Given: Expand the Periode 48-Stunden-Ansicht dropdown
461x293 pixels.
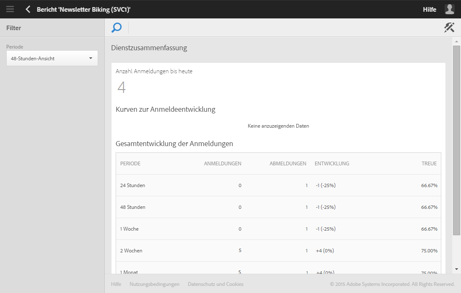Looking at the screenshot, I should coord(52,59).
